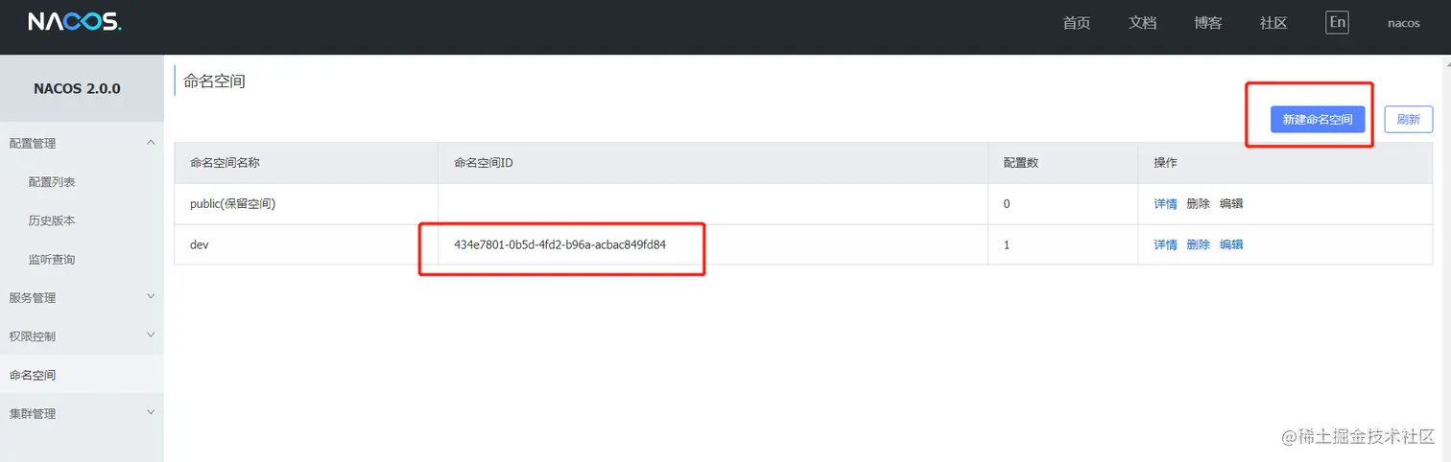Click the NACOS logo
Image resolution: width=1451 pixels, height=462 pixels.
click(75, 22)
